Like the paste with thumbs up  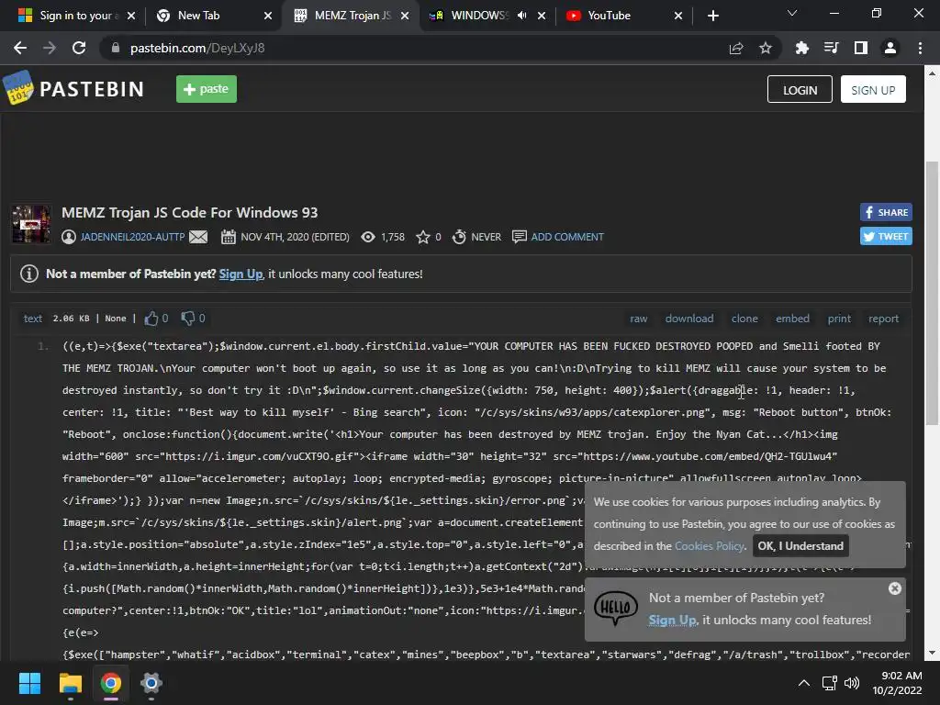(151, 319)
